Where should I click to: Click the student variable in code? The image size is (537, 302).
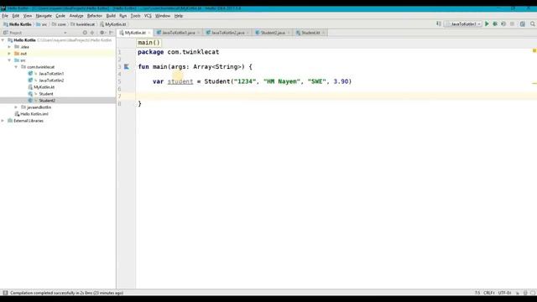tap(180, 81)
